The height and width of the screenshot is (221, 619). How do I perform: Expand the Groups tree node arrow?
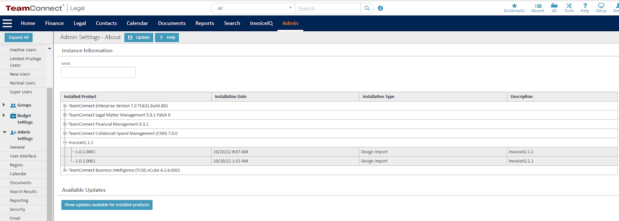(4, 105)
